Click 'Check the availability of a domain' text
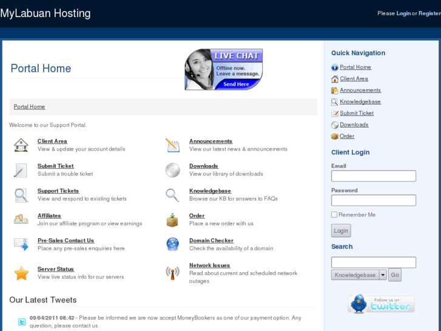The height and width of the screenshot is (331, 441). tap(231, 248)
